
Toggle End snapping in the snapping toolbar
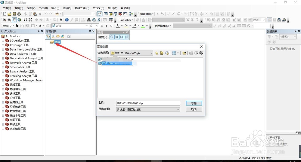pyautogui.click(x=117, y=37)
